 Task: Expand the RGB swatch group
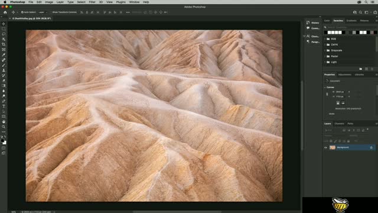pyautogui.click(x=325, y=39)
